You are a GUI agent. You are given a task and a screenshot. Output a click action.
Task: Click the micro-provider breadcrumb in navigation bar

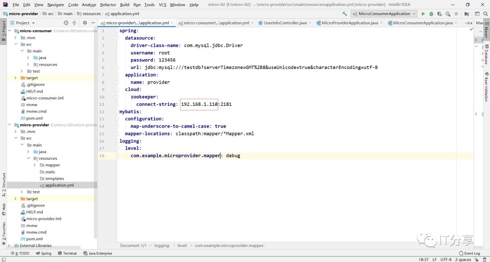pyautogui.click(x=20, y=14)
